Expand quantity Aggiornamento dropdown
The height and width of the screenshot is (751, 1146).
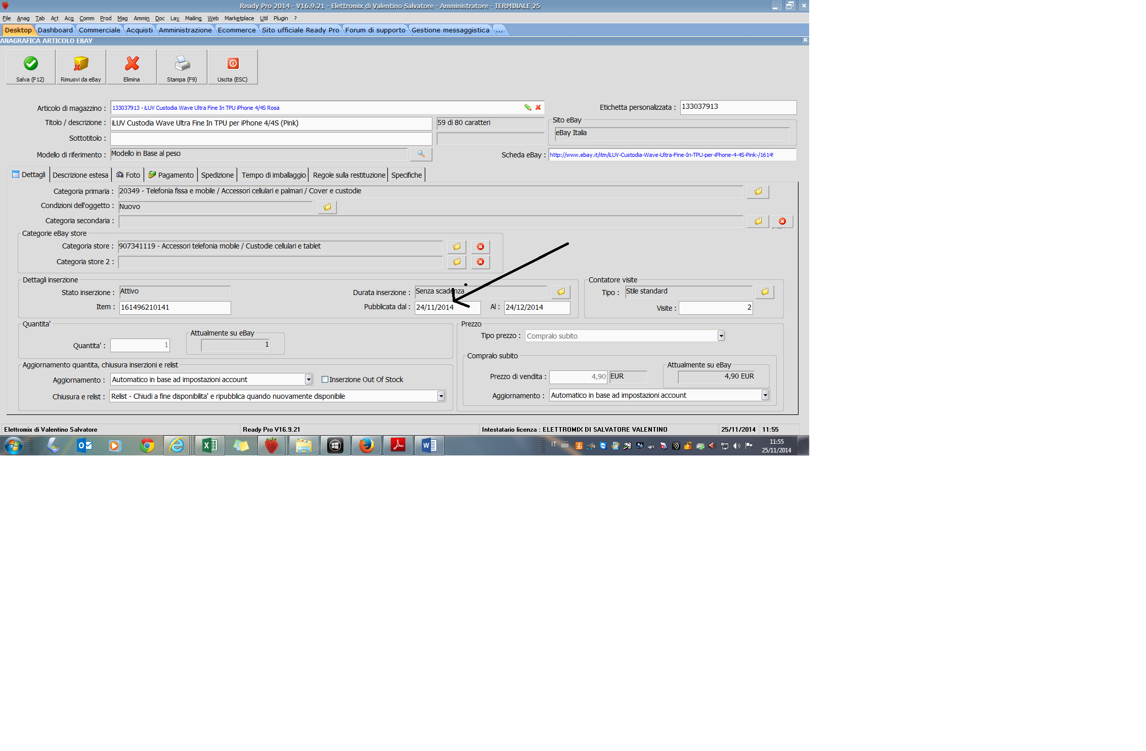308,380
